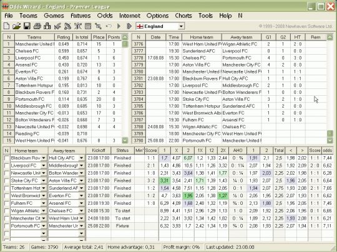Open the Manchester City home team dropdown
The height and width of the screenshot is (252, 337).
coord(44,218)
